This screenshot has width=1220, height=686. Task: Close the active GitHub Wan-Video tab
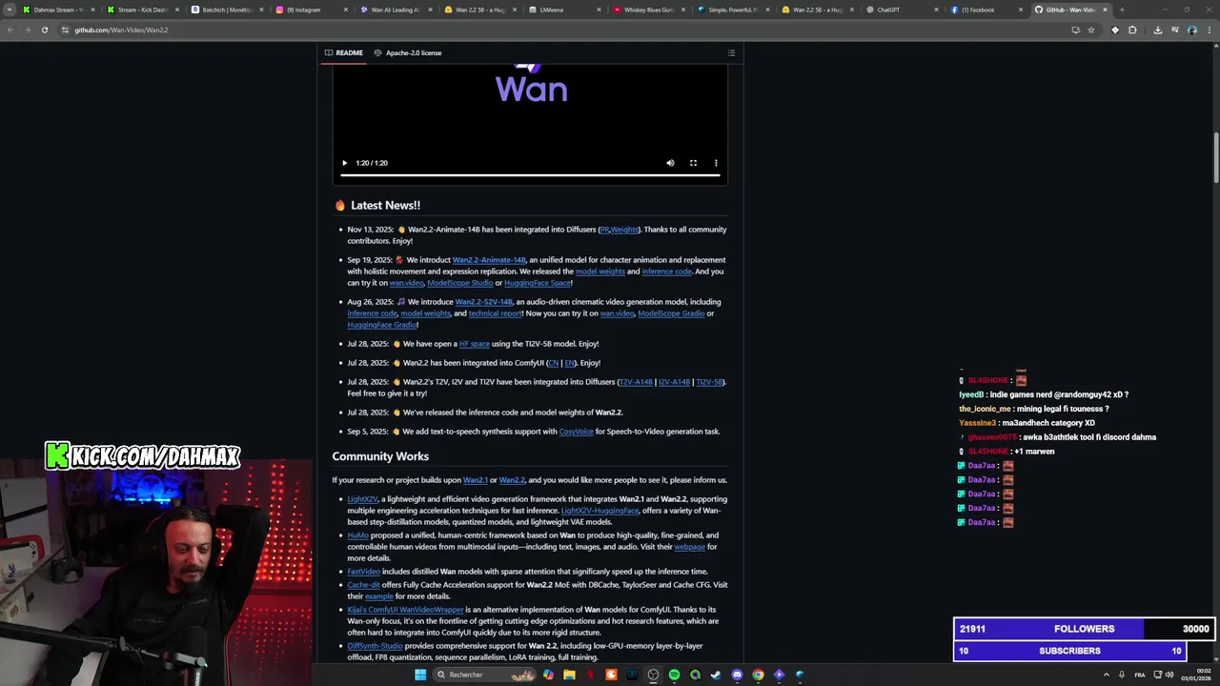click(x=1105, y=10)
